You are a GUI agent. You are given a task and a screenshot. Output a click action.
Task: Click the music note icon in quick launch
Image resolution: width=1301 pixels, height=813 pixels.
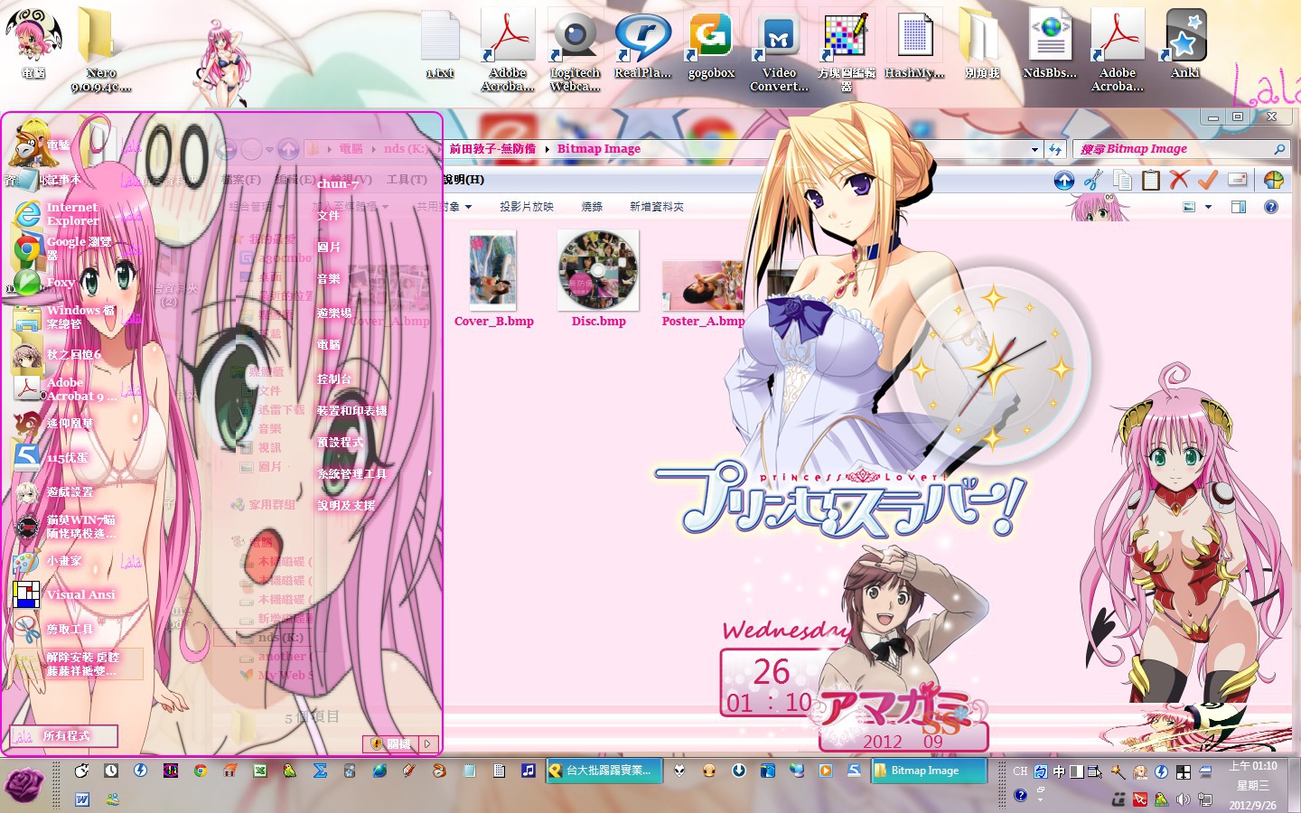tap(529, 771)
